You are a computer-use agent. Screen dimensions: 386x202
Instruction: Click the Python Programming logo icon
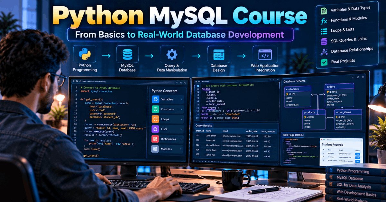[85, 54]
